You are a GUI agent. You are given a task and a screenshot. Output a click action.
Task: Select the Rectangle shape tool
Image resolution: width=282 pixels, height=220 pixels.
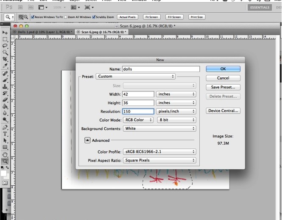(5, 147)
